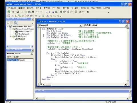Click the Toolbox icon in the standard toolbar
Screen dimensions: 137x103
pos(71,12)
